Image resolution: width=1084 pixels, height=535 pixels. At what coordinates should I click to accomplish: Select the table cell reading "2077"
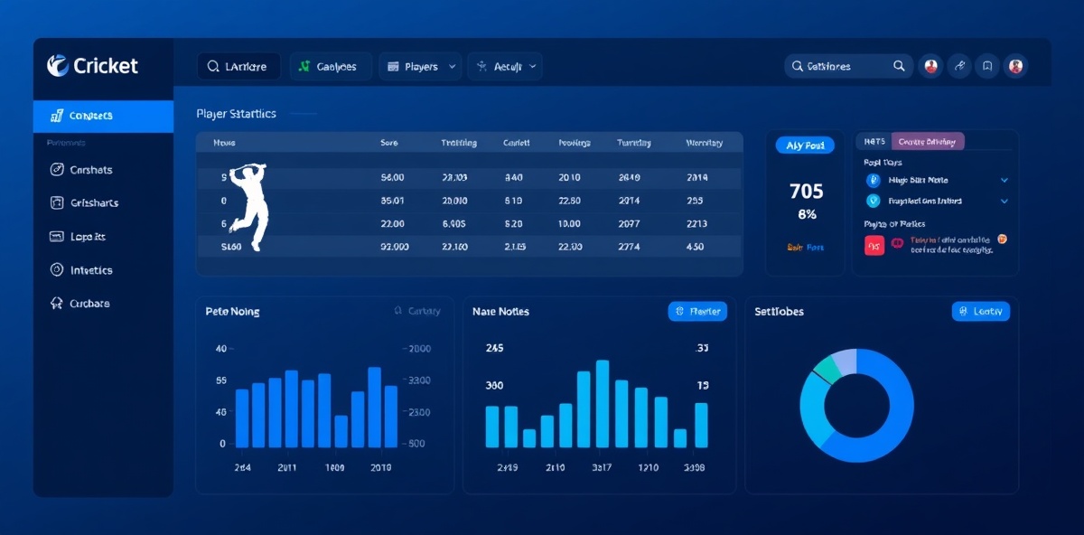[630, 223]
